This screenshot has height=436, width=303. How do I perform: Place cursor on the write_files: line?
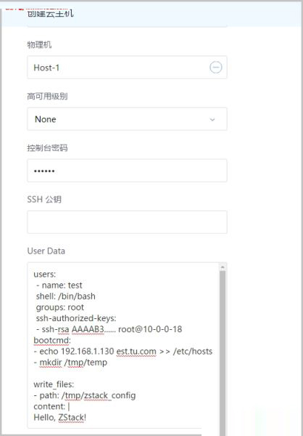click(x=54, y=384)
